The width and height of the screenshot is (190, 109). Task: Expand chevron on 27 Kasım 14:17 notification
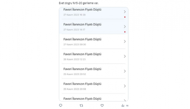(x=125, y=26)
